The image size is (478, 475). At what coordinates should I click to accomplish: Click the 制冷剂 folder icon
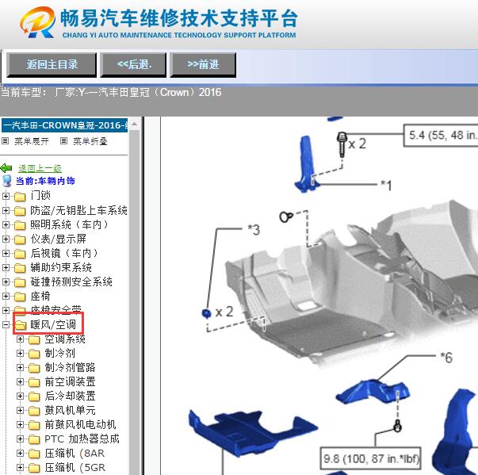click(34, 354)
